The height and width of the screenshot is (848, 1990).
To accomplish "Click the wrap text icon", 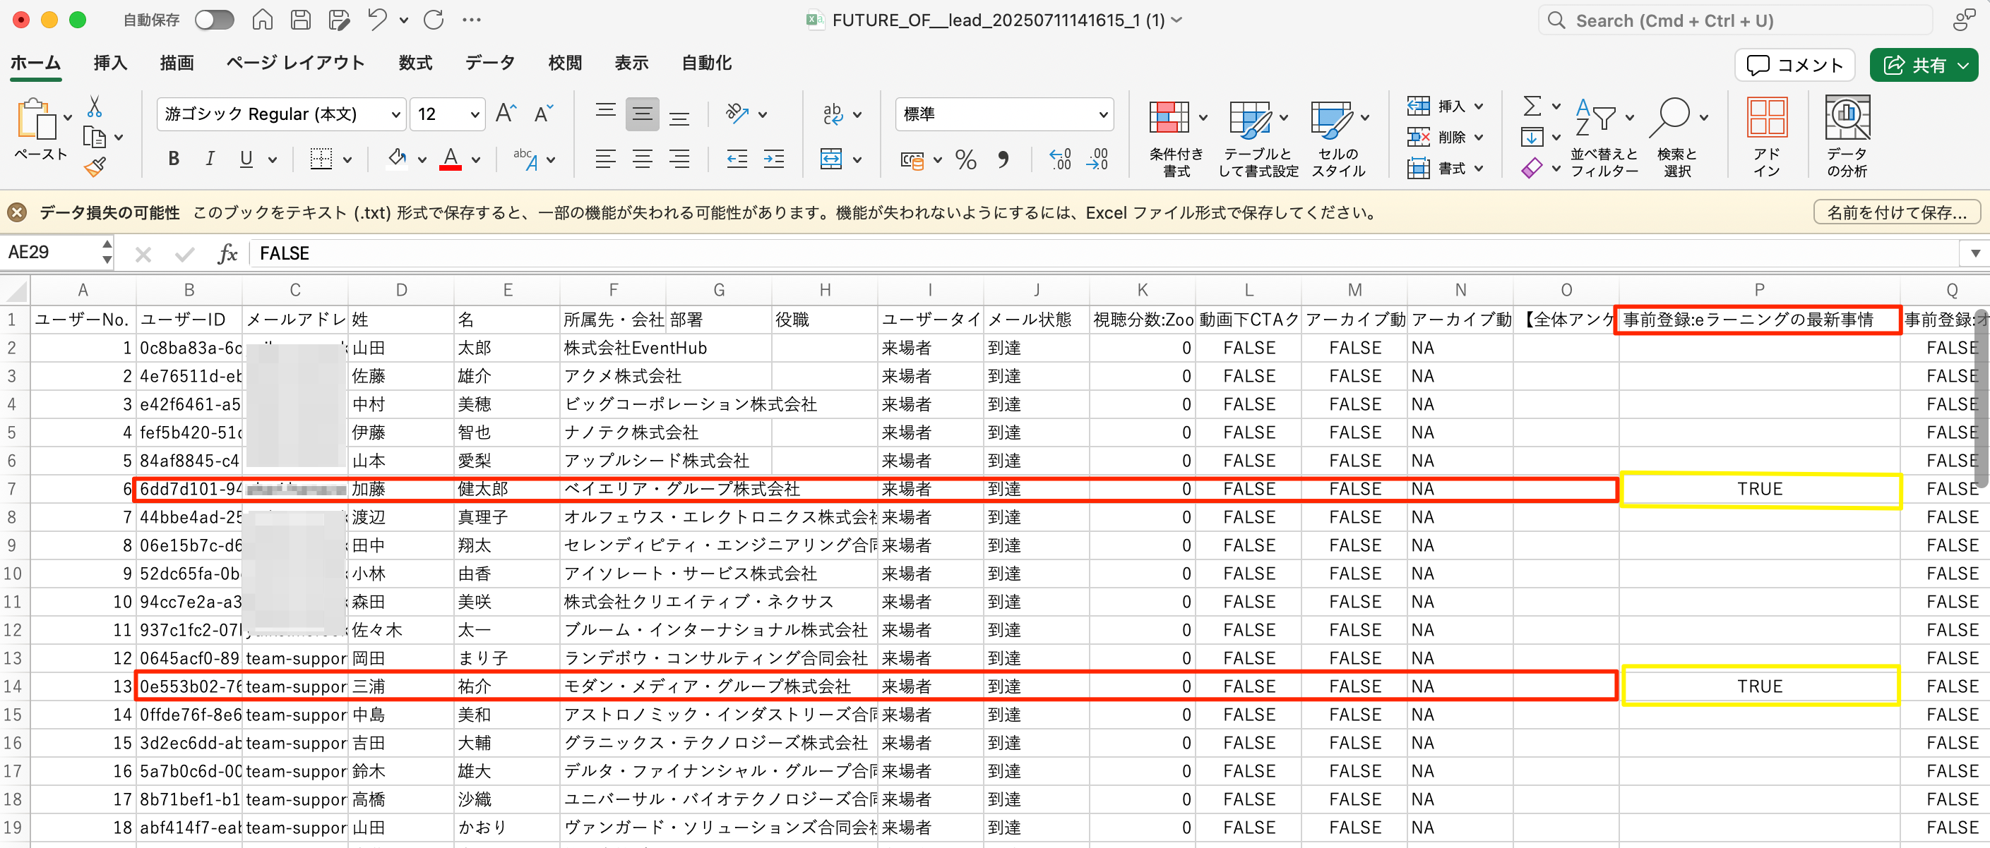I will [833, 114].
